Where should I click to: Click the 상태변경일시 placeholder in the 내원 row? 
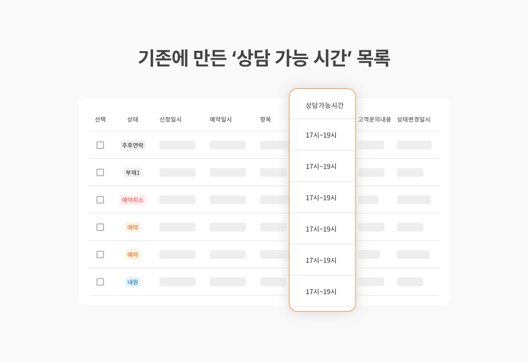[x=410, y=282]
